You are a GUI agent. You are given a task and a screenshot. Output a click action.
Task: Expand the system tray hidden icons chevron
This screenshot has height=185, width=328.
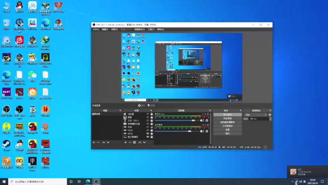click(x=292, y=182)
